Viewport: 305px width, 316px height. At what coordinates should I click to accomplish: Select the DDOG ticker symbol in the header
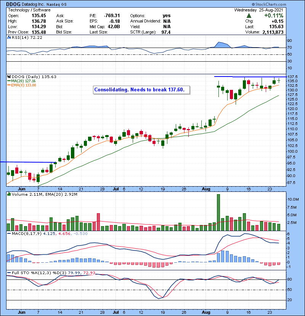point(13,4)
